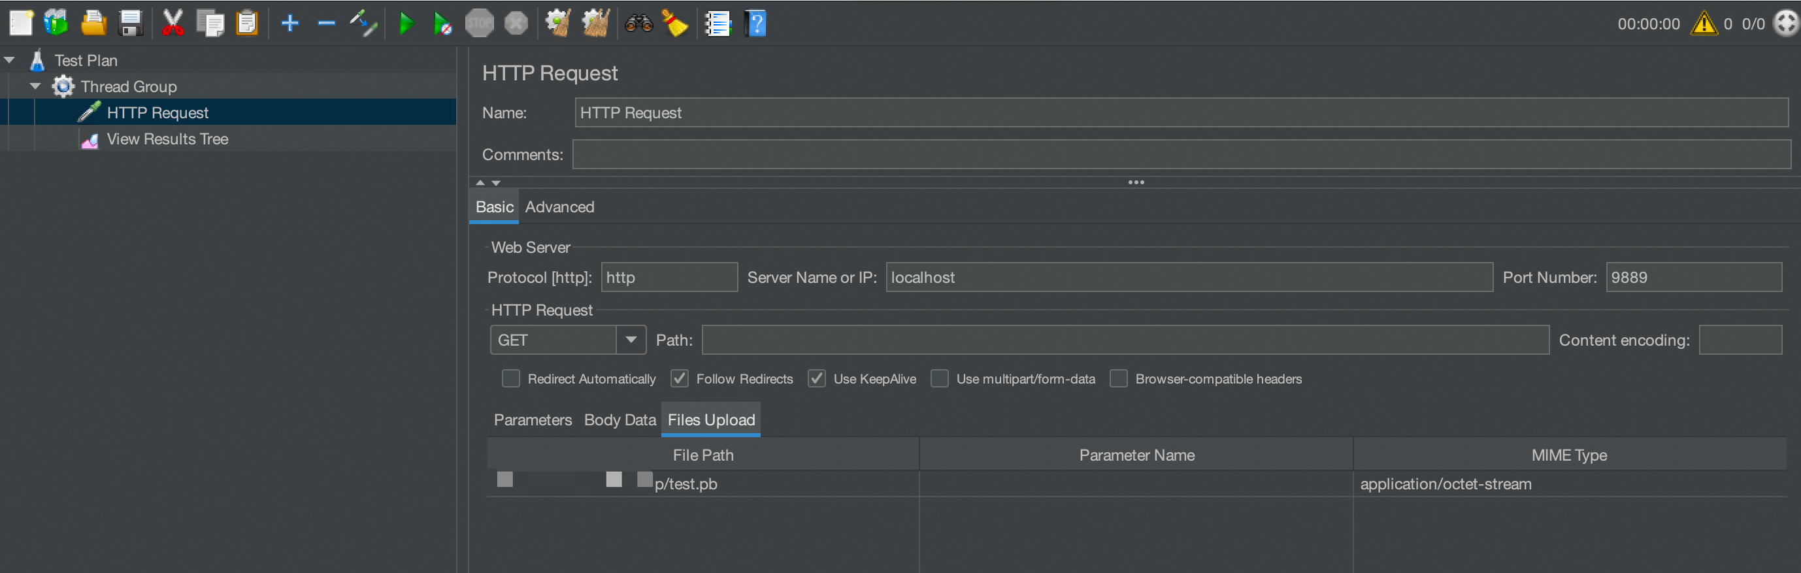Click the Shutdown threads icon
The image size is (1801, 573).
516,23
